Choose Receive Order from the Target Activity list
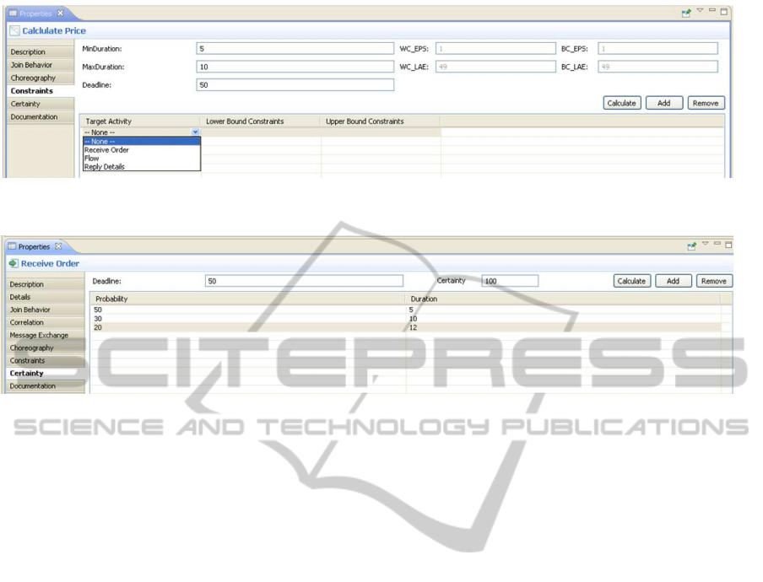763x582 pixels. point(107,150)
